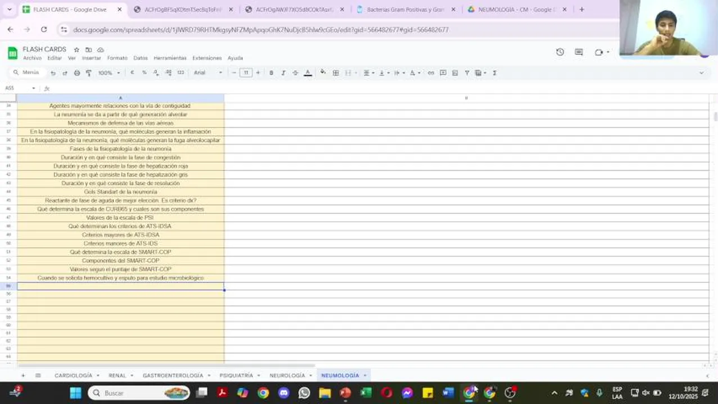
Task: Open the borders tool
Action: coord(336,73)
